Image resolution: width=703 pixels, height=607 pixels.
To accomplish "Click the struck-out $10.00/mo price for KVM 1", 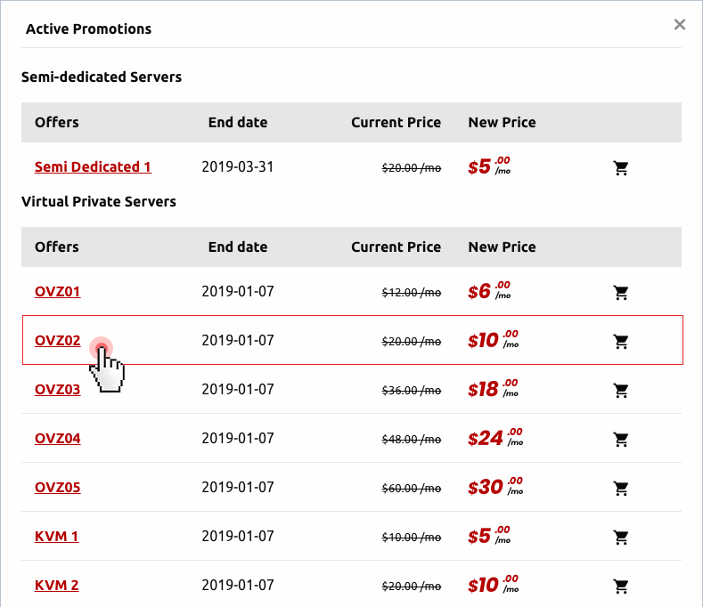I will pyautogui.click(x=411, y=537).
